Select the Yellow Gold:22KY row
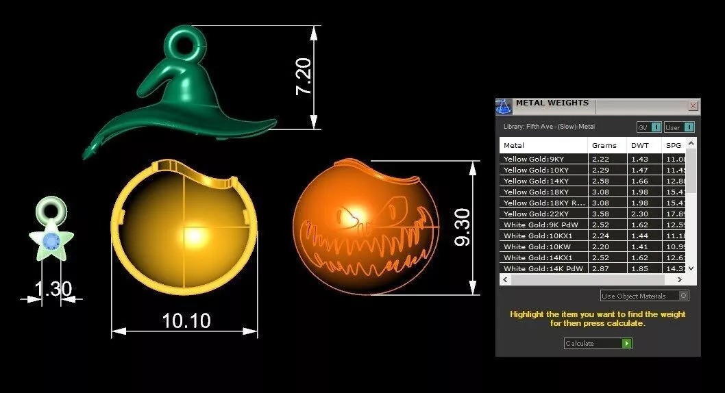 tap(593, 214)
